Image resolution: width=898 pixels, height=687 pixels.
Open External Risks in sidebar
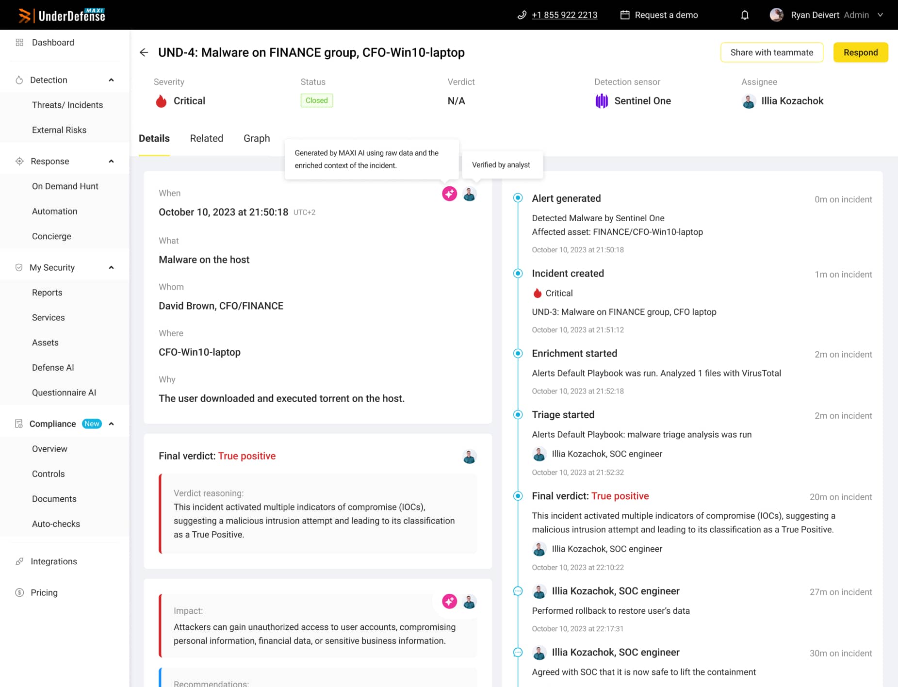(59, 130)
